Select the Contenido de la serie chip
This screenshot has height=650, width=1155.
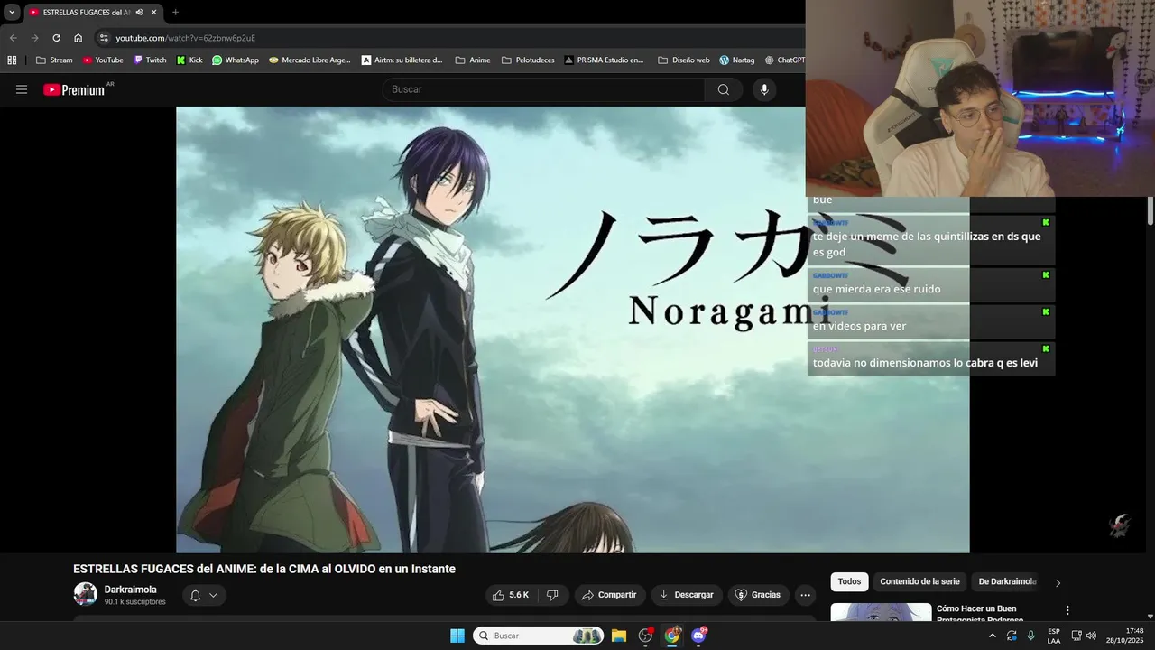point(919,582)
